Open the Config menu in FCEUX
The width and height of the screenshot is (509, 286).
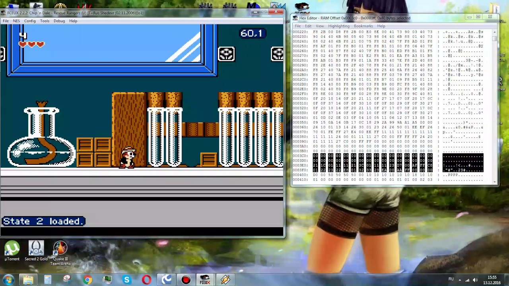(x=30, y=21)
